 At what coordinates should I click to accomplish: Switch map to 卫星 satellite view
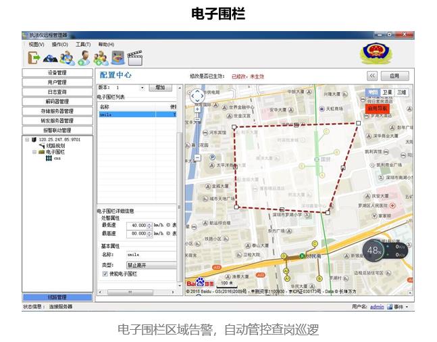pyautogui.click(x=387, y=93)
